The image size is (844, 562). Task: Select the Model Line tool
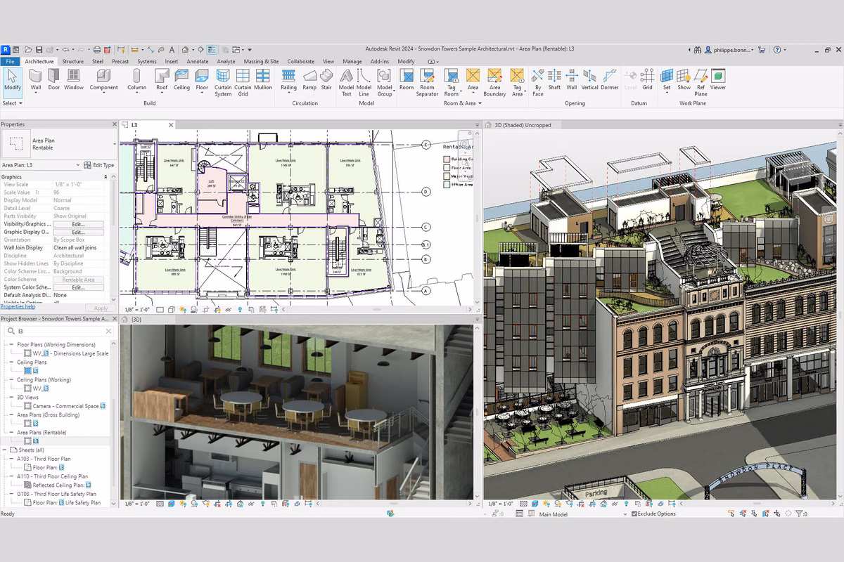[x=364, y=82]
